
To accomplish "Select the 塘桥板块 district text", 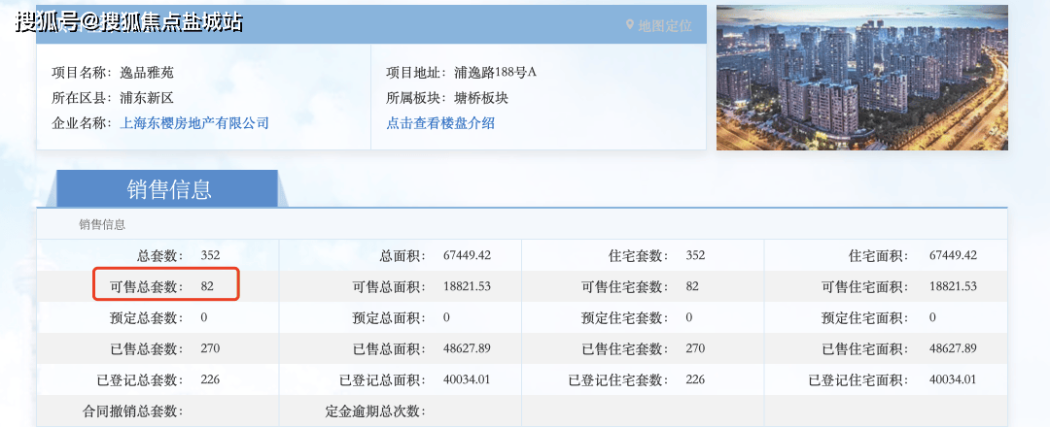I will [x=481, y=98].
